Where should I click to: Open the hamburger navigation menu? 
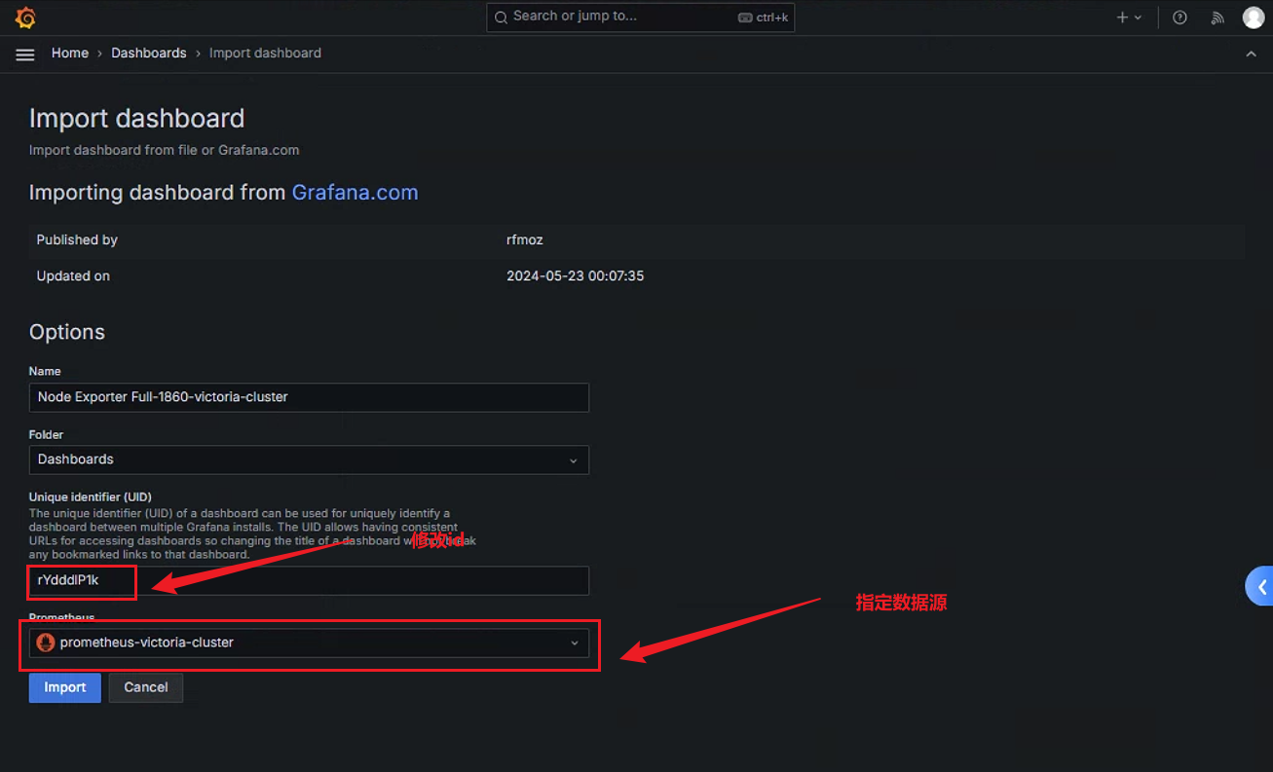coord(25,55)
